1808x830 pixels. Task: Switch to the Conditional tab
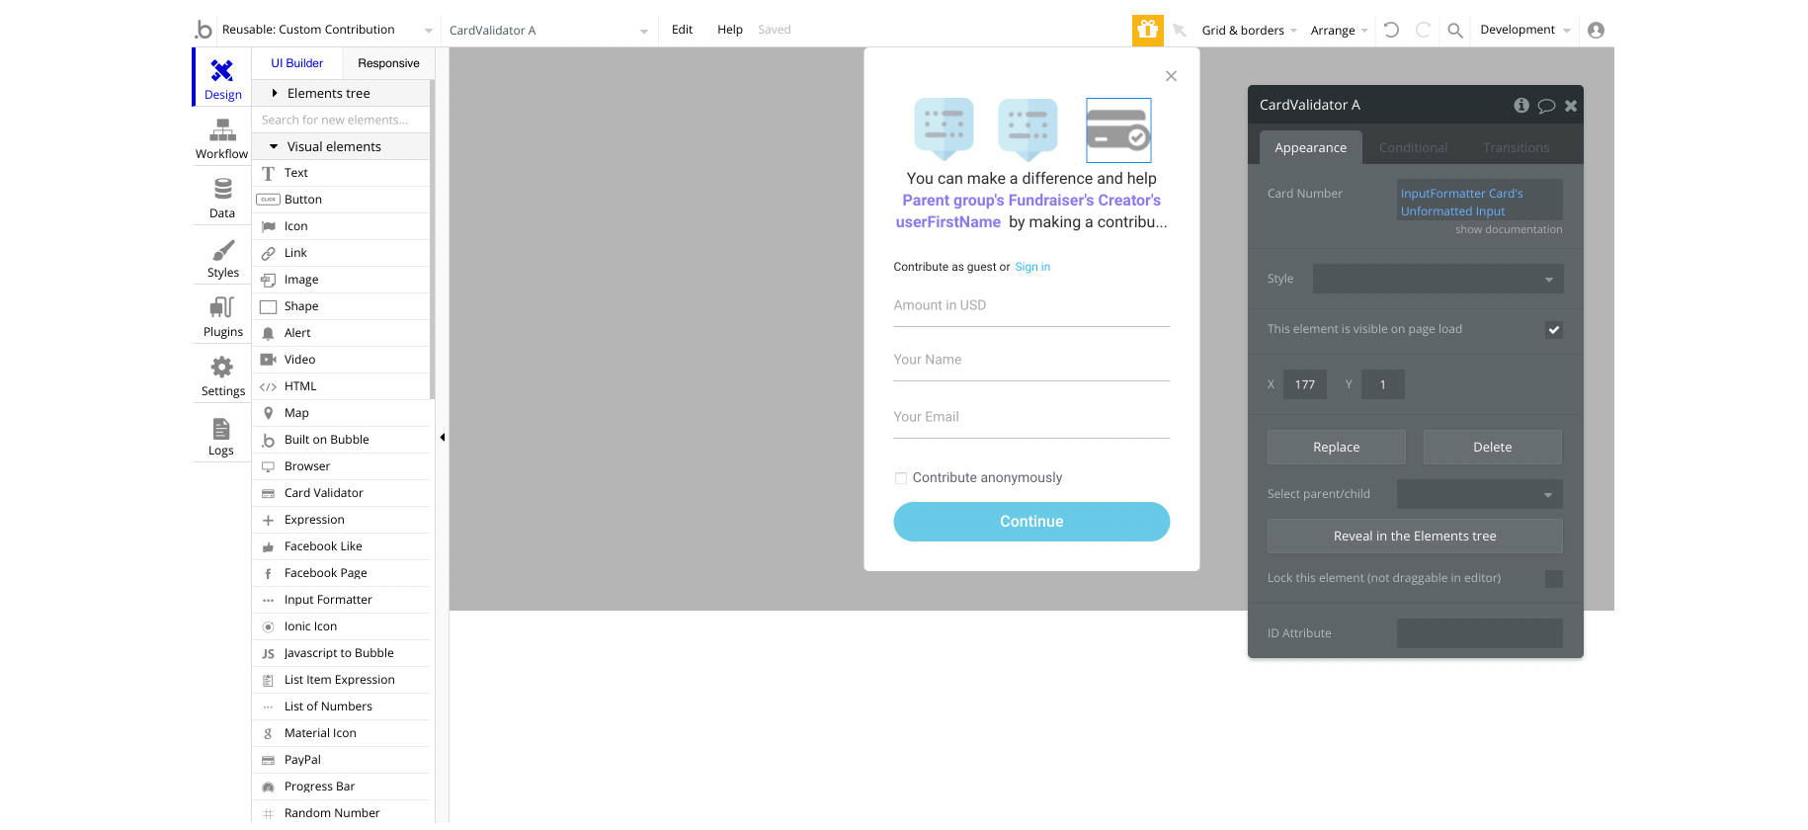(1413, 147)
